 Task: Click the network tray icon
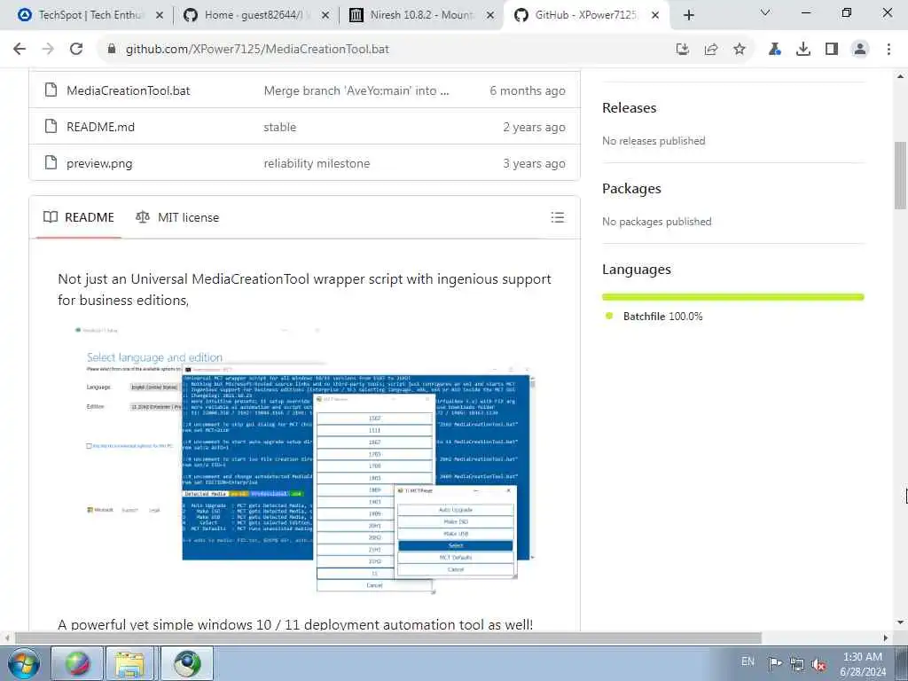point(797,664)
